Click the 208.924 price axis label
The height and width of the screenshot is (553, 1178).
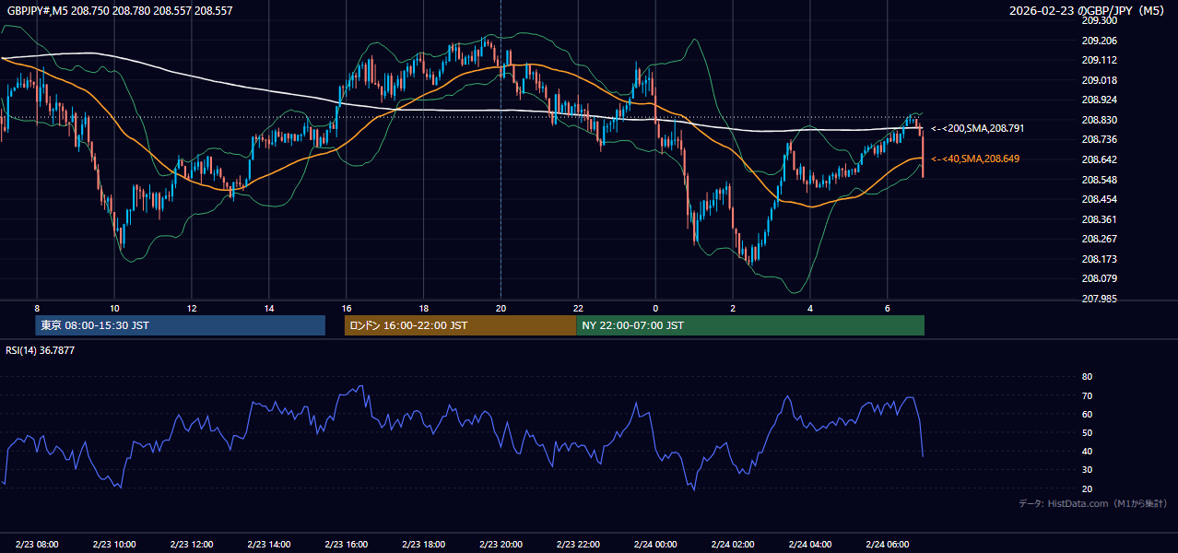(x=1100, y=100)
